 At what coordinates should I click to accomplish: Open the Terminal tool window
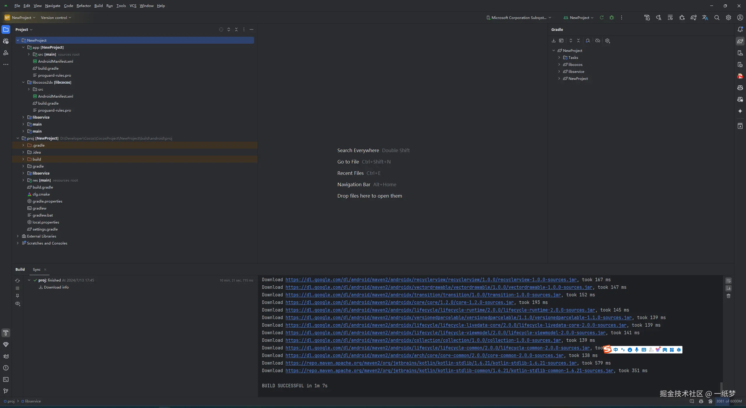6,379
